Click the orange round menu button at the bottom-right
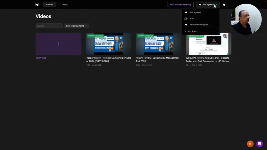This screenshot has height=150, width=267. coord(250,144)
